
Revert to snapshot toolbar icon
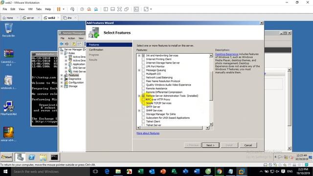coord(89,9)
